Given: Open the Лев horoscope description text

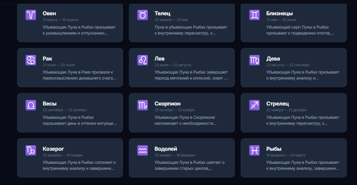Looking at the screenshot, I should [x=191, y=75].
